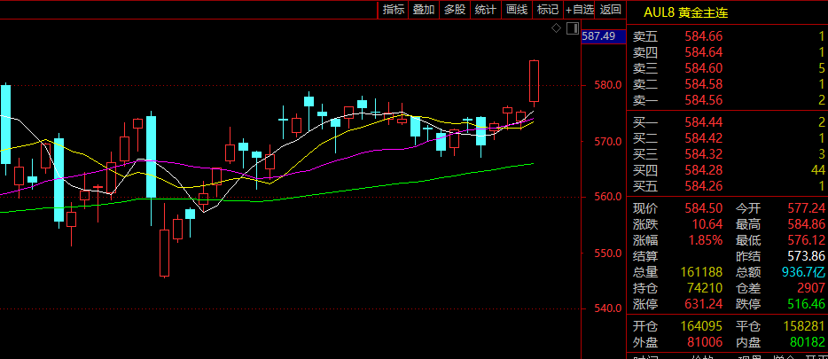Image resolution: width=828 pixels, height=359 pixels.
Task: Click the 涨停 631.24 value
Action: [x=703, y=304]
